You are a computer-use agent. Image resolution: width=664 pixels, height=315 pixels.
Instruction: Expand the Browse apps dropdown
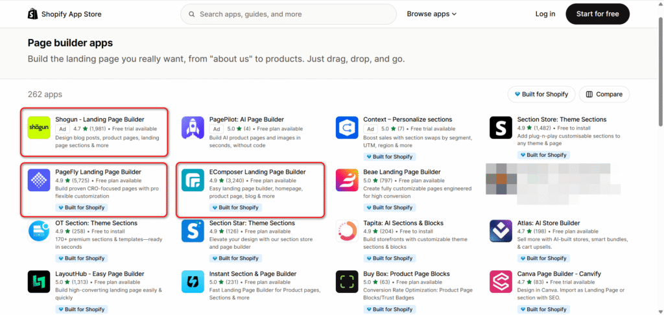[431, 14]
